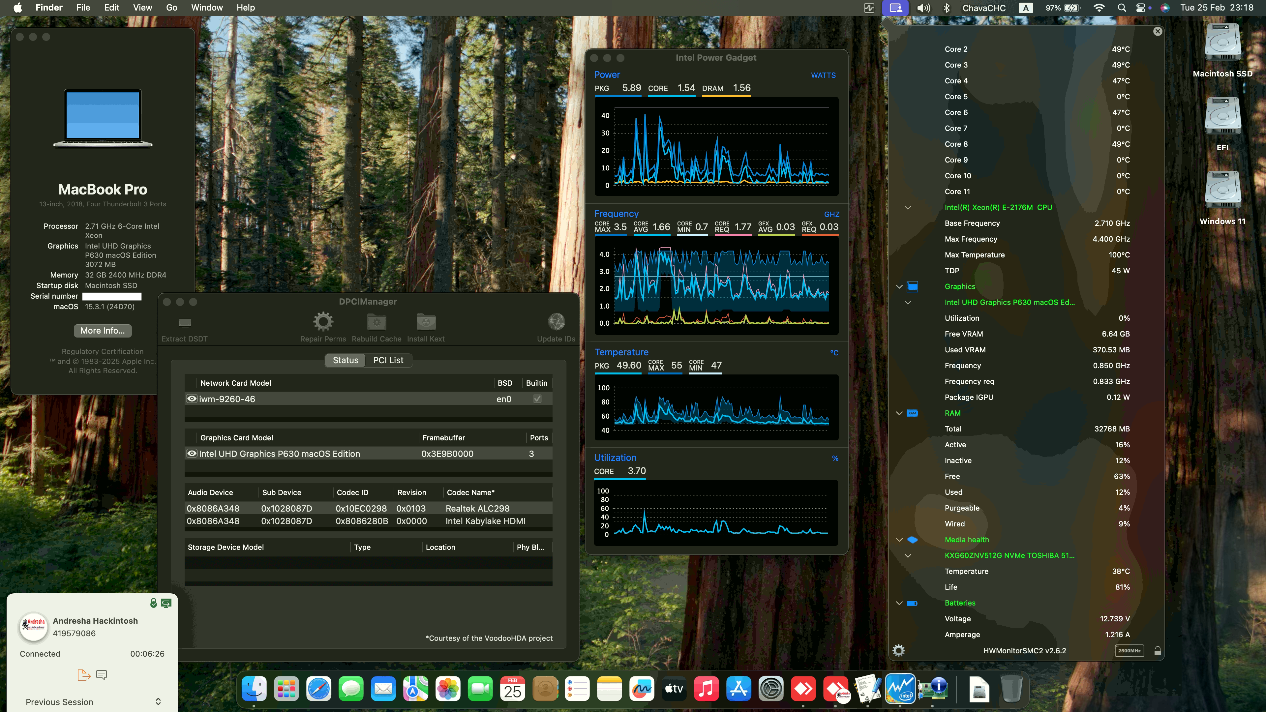This screenshot has width=1266, height=712.
Task: Adjust the 2500MHz frequency control
Action: 1130,651
